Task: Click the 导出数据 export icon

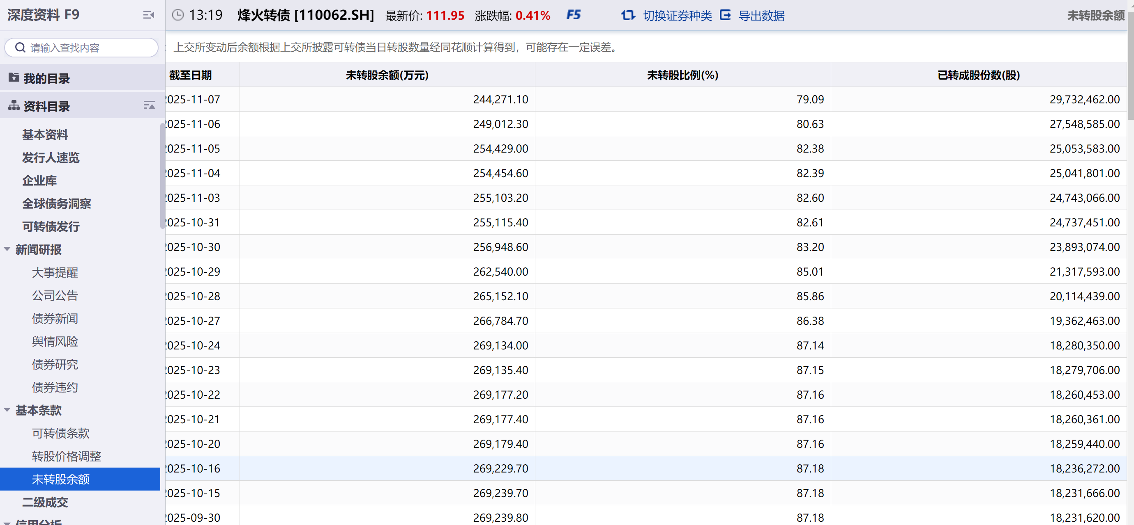Action: coord(725,15)
